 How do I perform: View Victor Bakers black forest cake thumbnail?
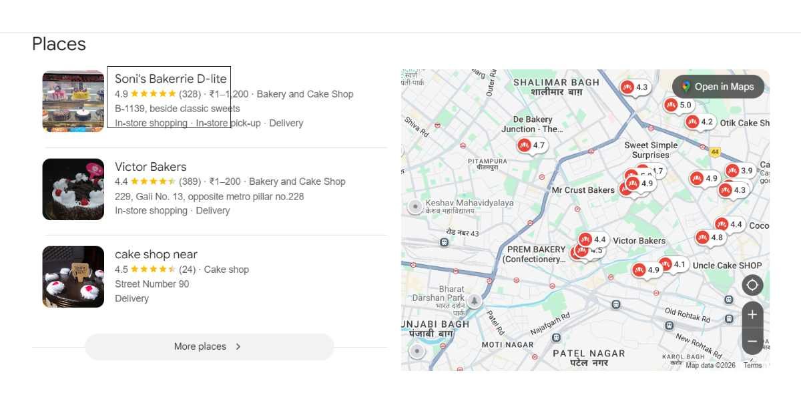point(73,189)
